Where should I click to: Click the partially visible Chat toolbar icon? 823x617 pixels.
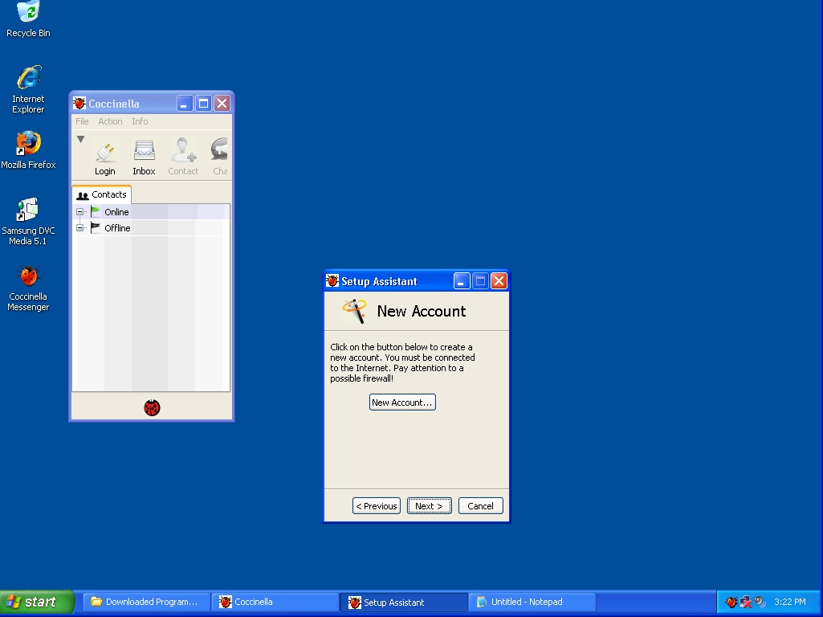pyautogui.click(x=219, y=149)
